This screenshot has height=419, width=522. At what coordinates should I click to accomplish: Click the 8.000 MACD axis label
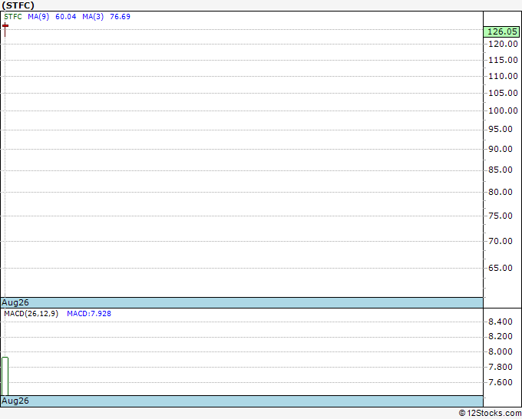(x=500, y=351)
